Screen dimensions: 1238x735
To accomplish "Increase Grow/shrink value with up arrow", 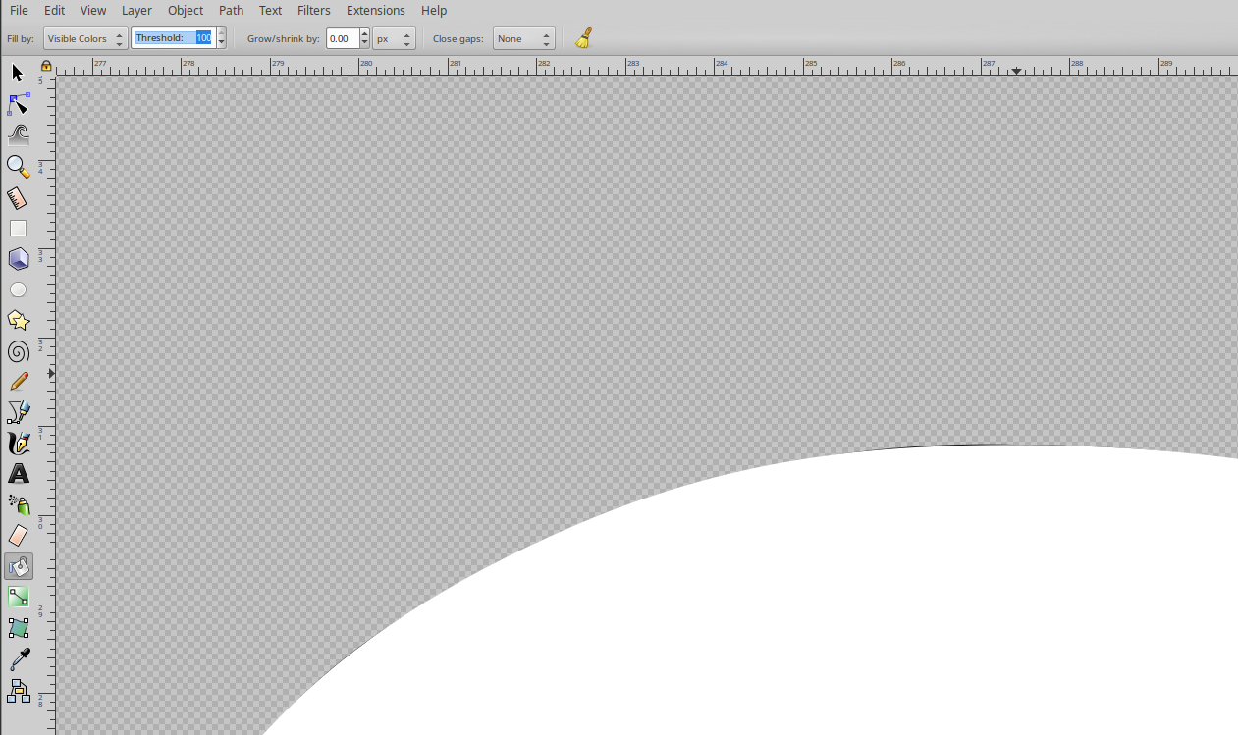I will click(x=364, y=33).
